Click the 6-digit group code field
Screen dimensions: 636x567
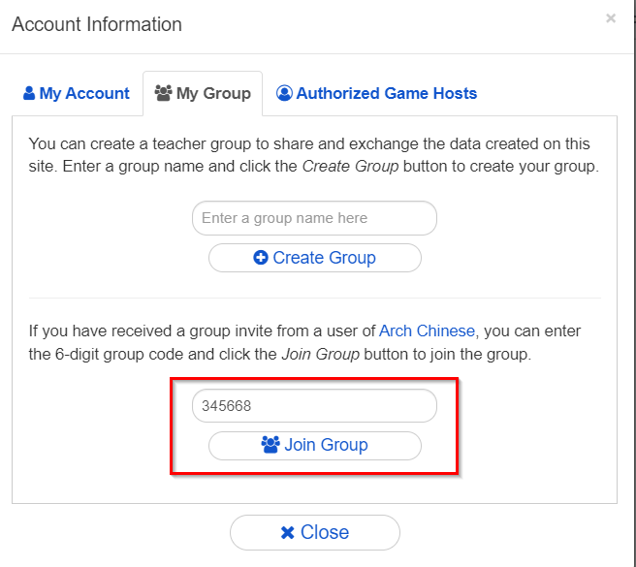314,406
